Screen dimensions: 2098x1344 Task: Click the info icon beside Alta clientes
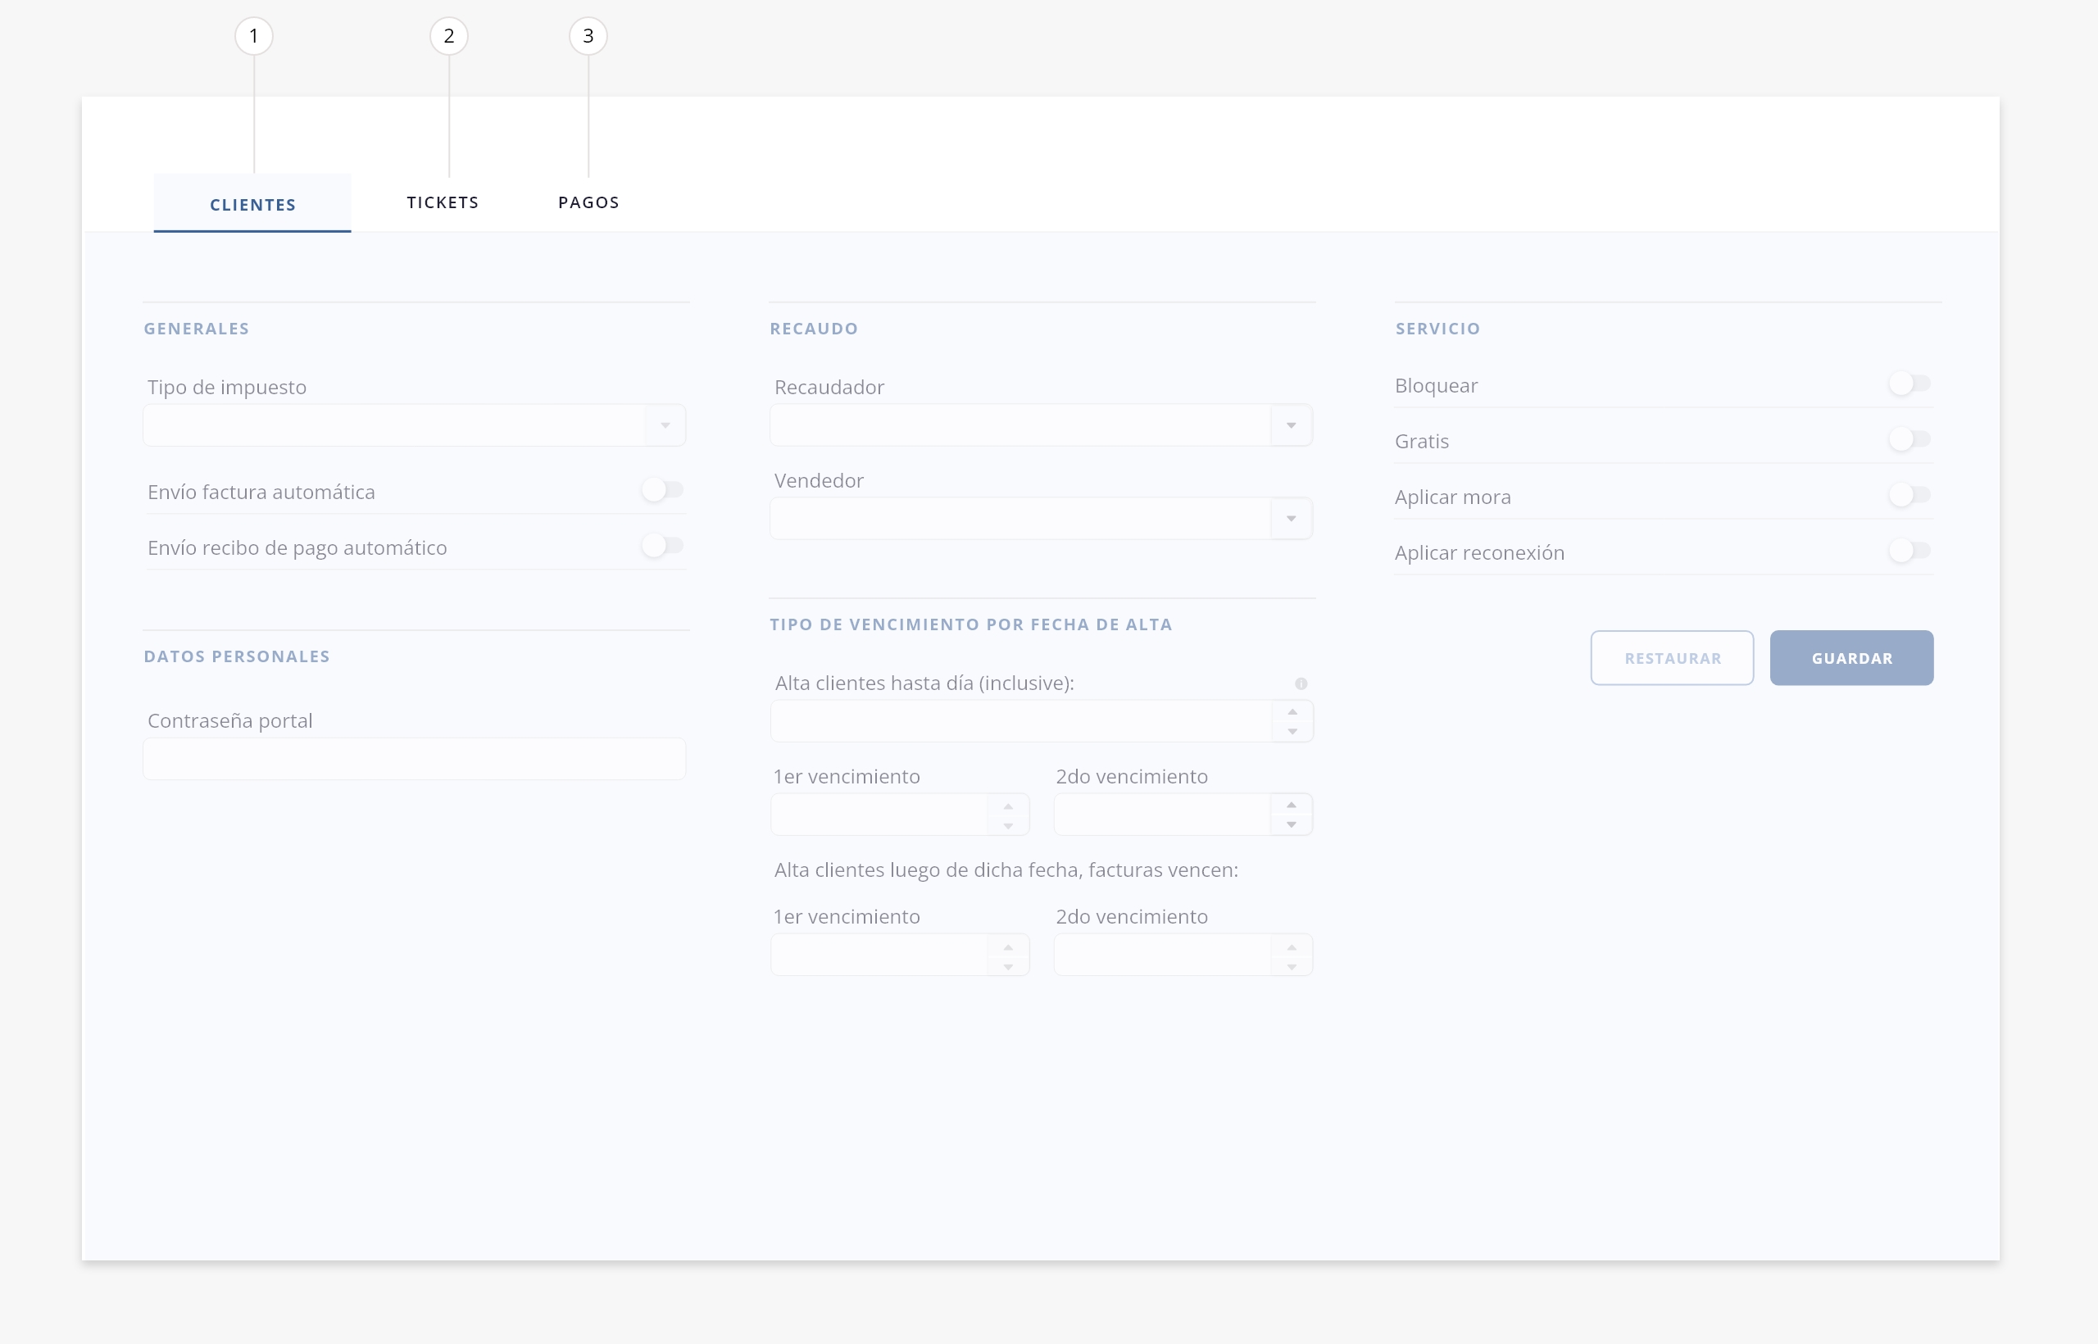pos(1301,683)
